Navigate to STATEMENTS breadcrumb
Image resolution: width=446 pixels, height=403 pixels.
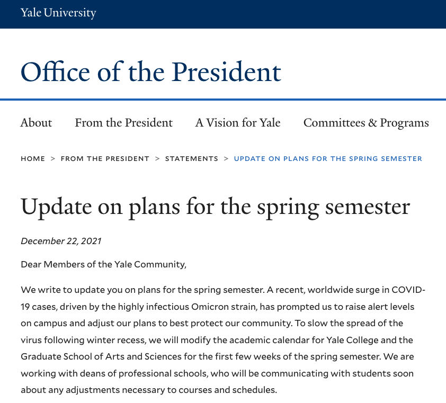(192, 159)
